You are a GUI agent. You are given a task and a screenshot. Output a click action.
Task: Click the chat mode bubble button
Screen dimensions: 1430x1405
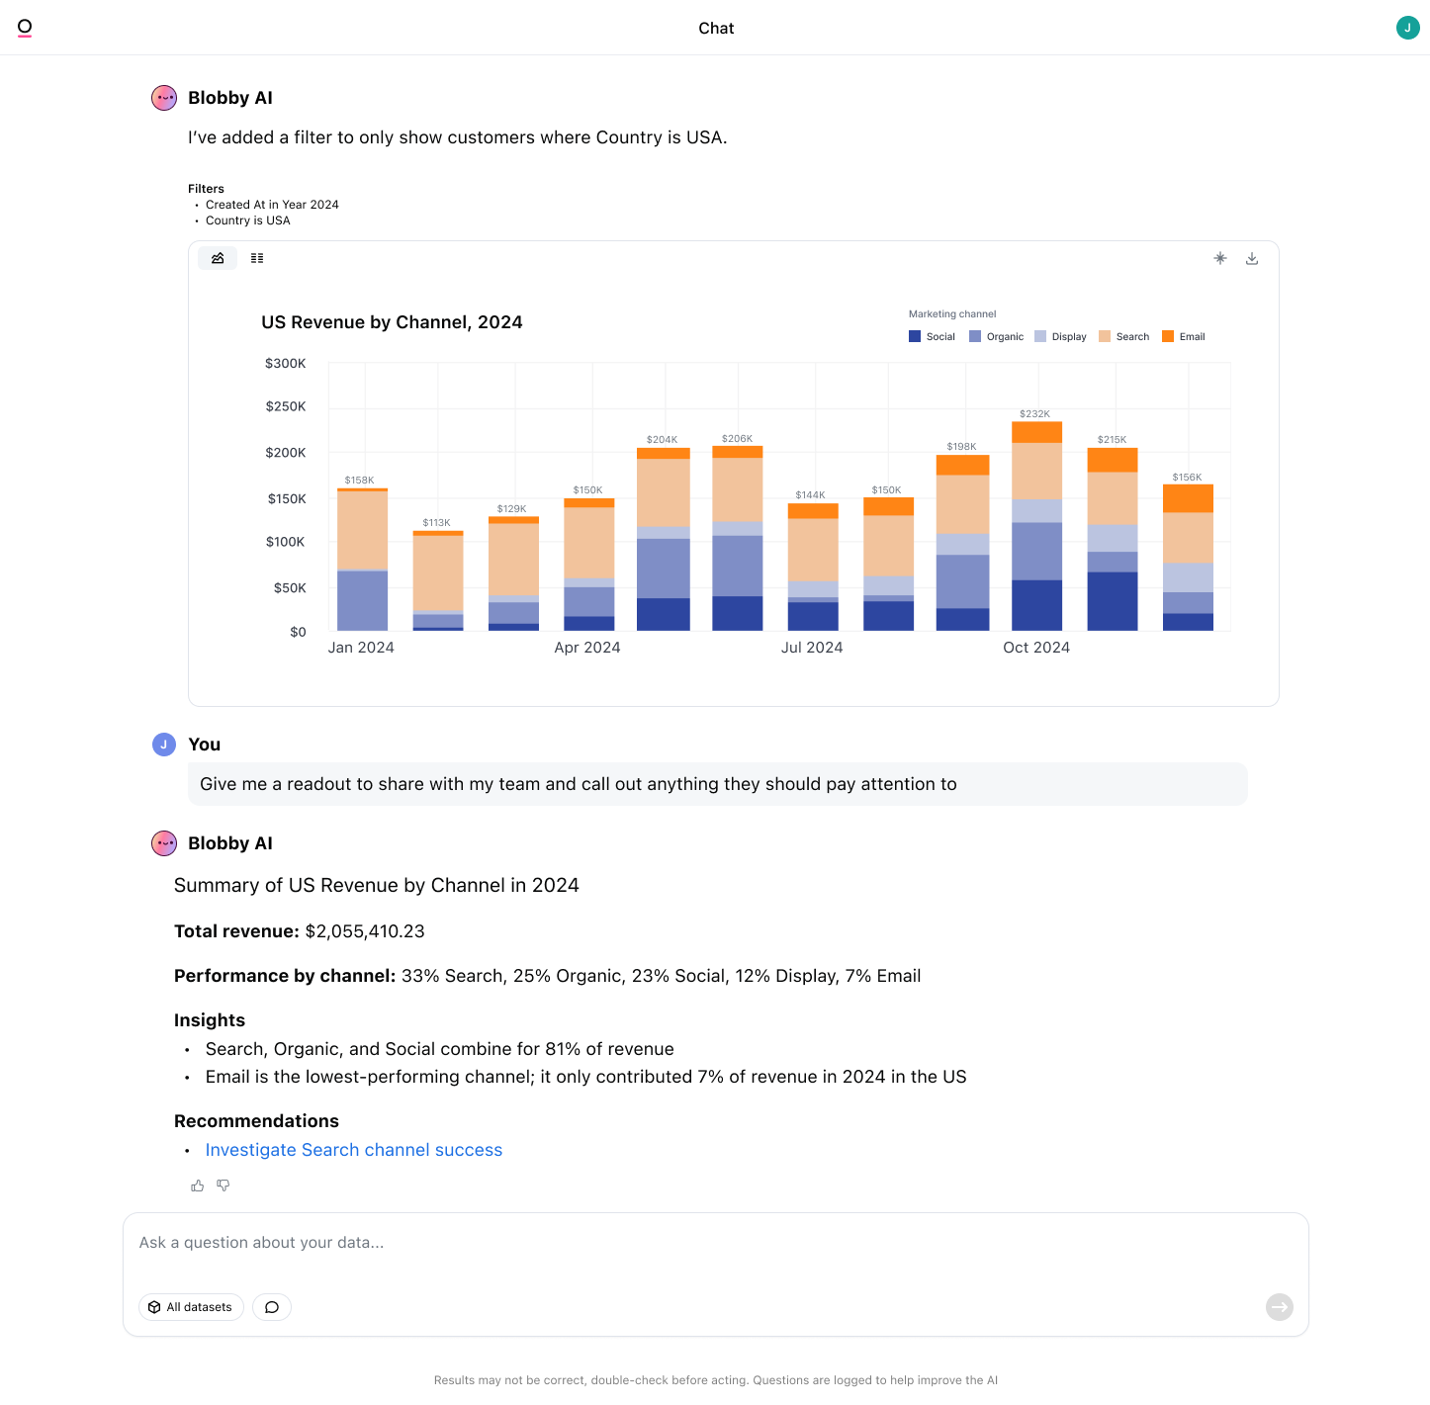272,1307
